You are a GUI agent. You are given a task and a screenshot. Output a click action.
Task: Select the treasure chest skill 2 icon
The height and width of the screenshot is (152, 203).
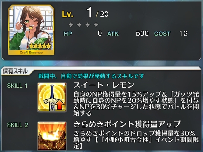(x=52, y=136)
